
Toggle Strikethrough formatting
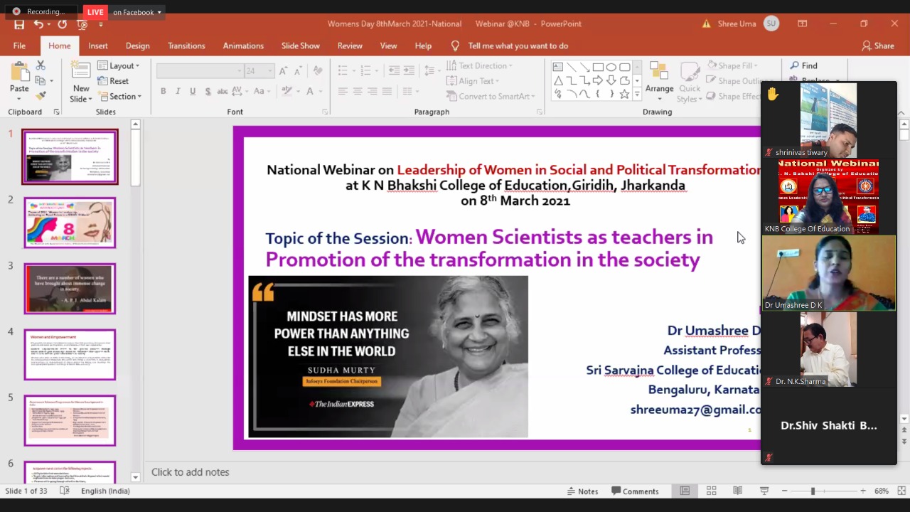pyautogui.click(x=223, y=91)
